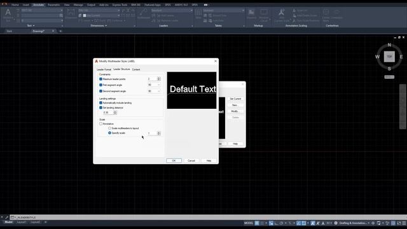Switch to Content tab in dialog
This screenshot has height=229, width=407.
tap(135, 69)
